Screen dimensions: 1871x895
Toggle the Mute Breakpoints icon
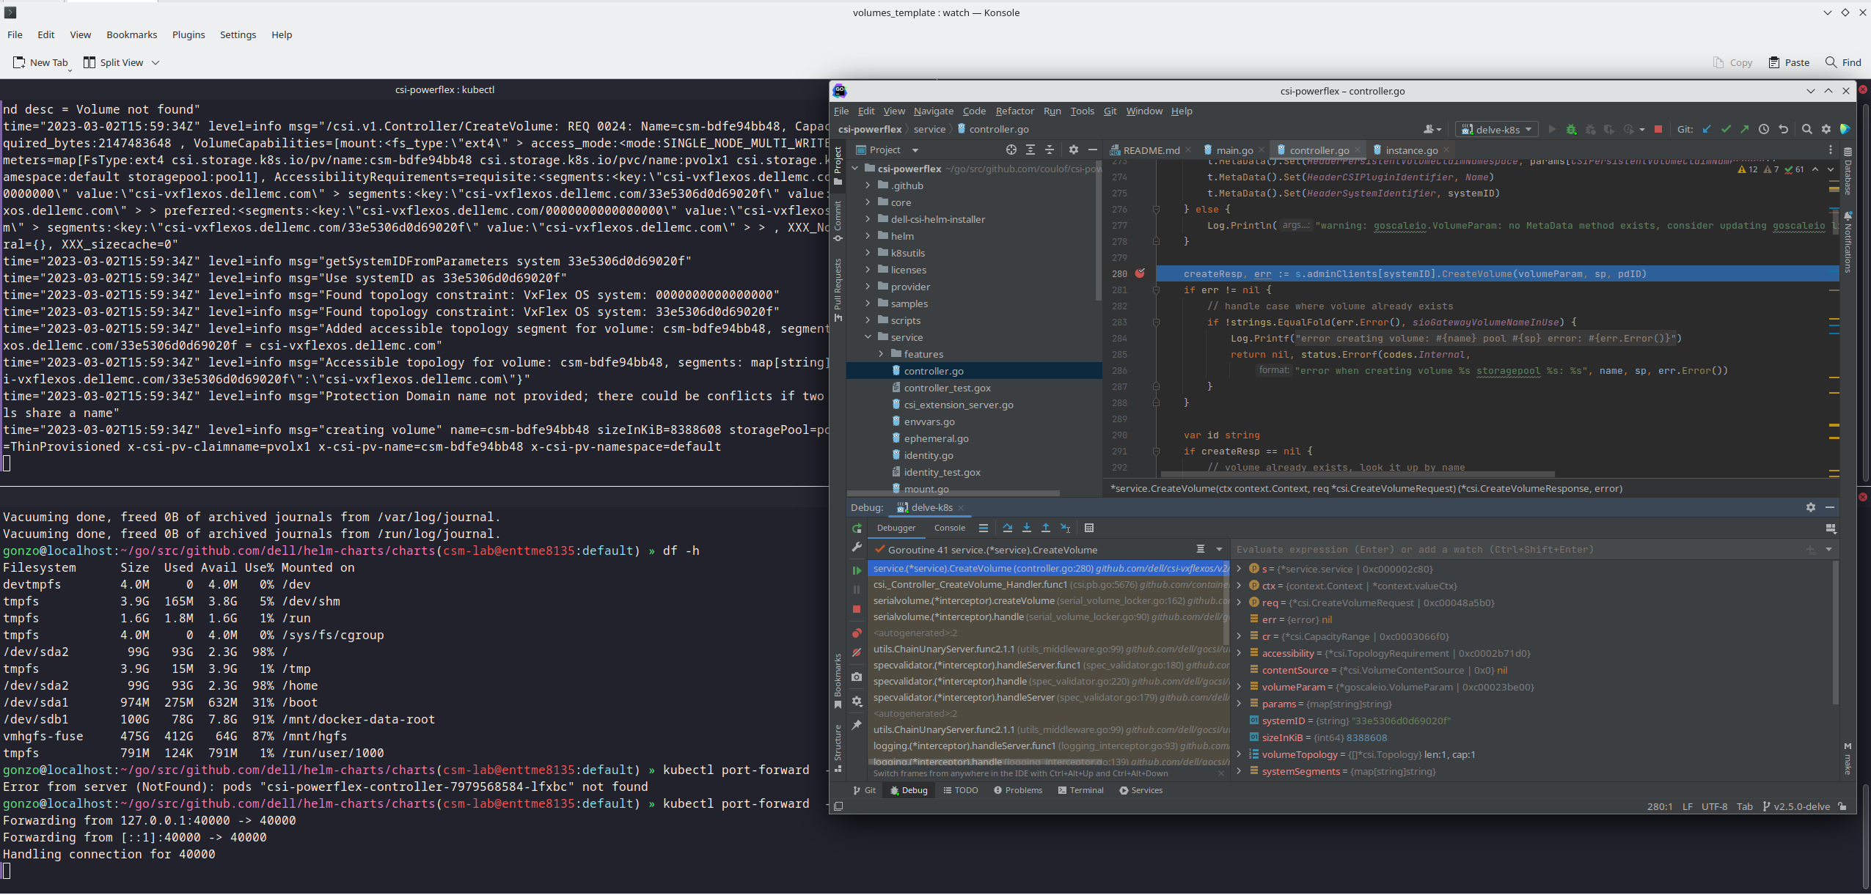pyautogui.click(x=856, y=652)
